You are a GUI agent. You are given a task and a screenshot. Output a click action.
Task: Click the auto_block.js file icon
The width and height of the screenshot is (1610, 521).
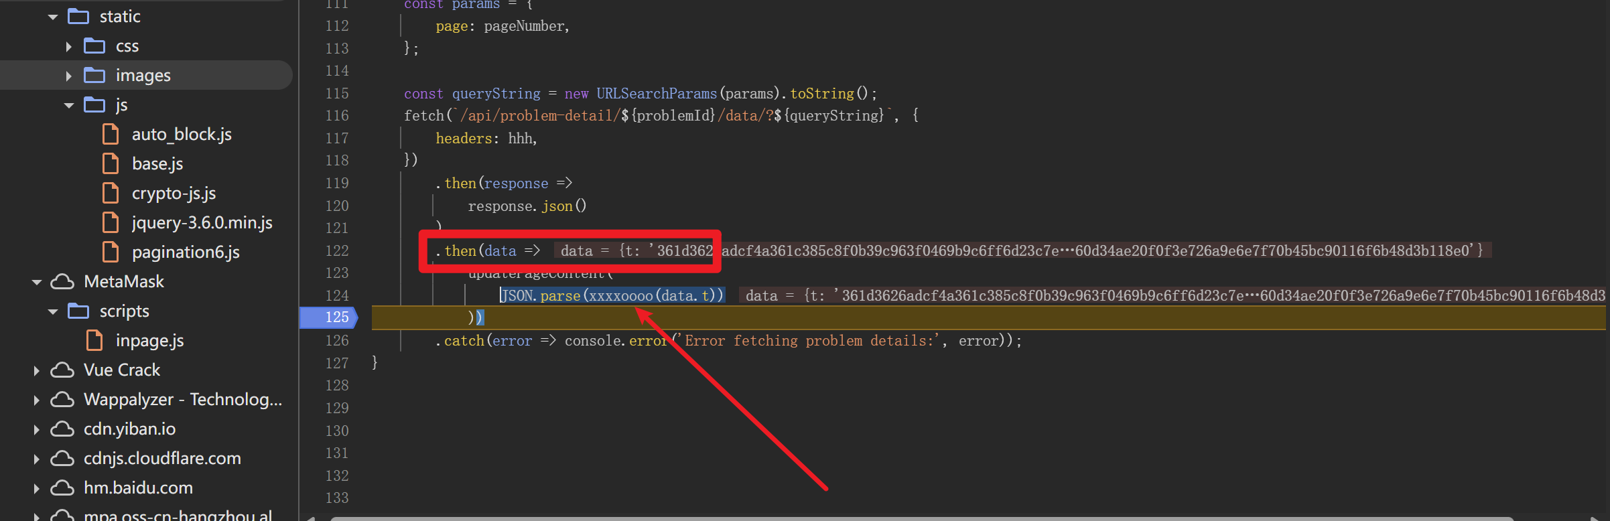pyautogui.click(x=111, y=134)
